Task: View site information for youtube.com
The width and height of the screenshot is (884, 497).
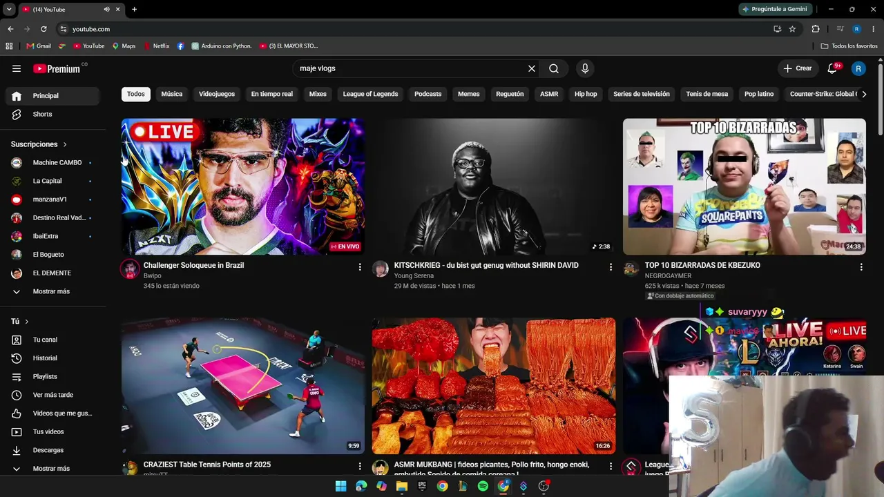Action: (64, 29)
